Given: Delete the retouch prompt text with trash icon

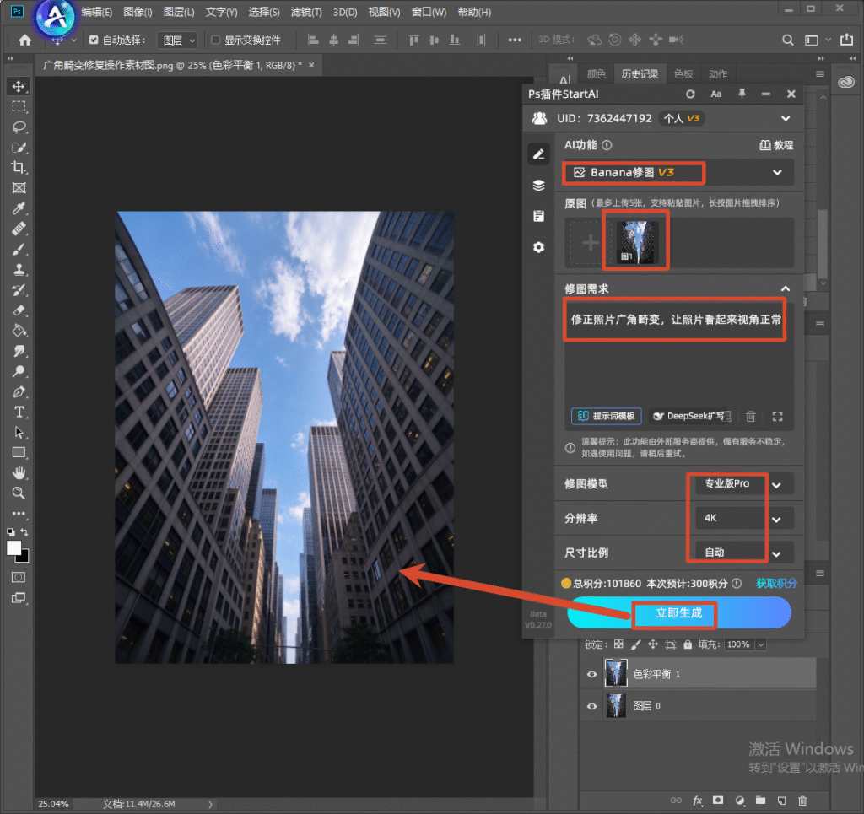Looking at the screenshot, I should (x=750, y=417).
